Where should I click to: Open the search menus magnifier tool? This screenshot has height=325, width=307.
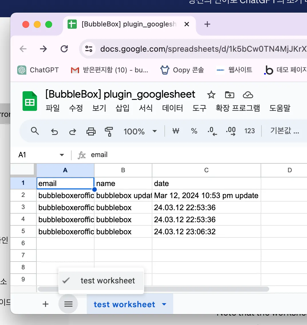pyautogui.click(x=35, y=131)
